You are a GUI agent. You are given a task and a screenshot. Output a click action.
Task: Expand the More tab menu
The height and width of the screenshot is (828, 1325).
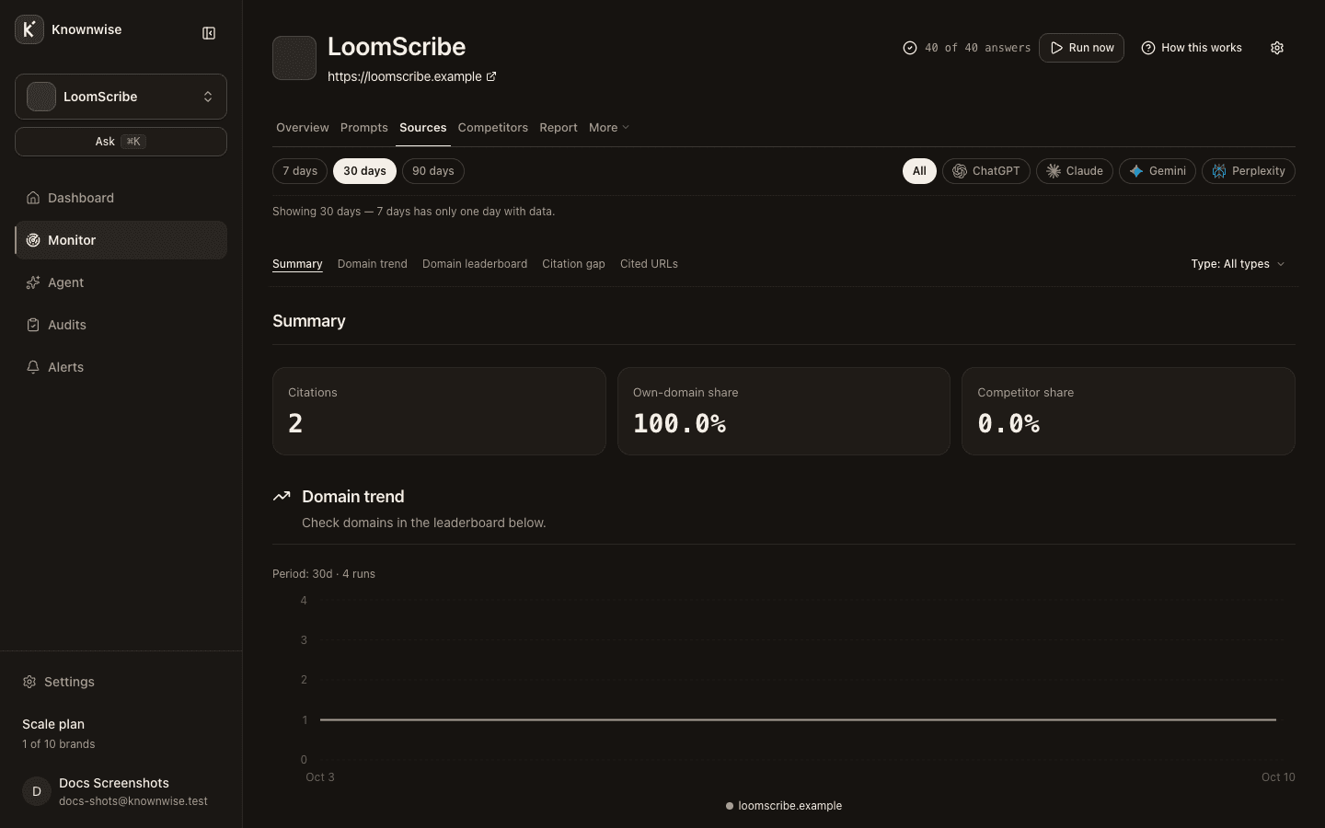click(609, 128)
